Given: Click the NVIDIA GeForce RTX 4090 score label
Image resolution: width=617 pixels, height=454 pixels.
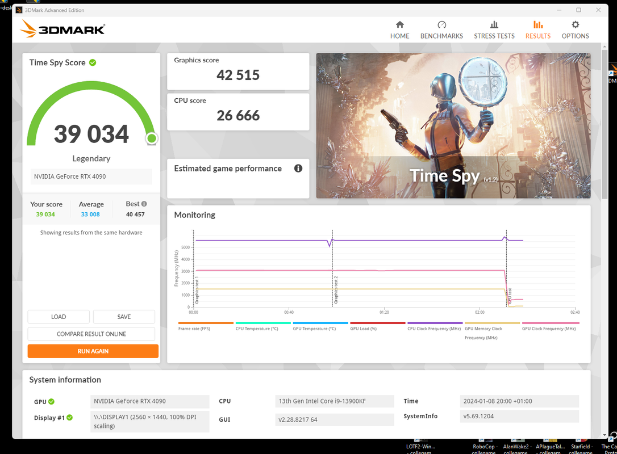Looking at the screenshot, I should pyautogui.click(x=91, y=176).
